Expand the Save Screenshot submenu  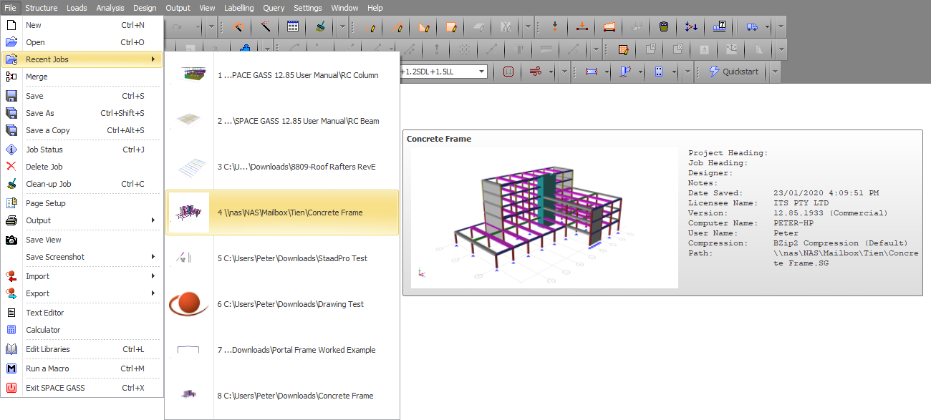153,257
